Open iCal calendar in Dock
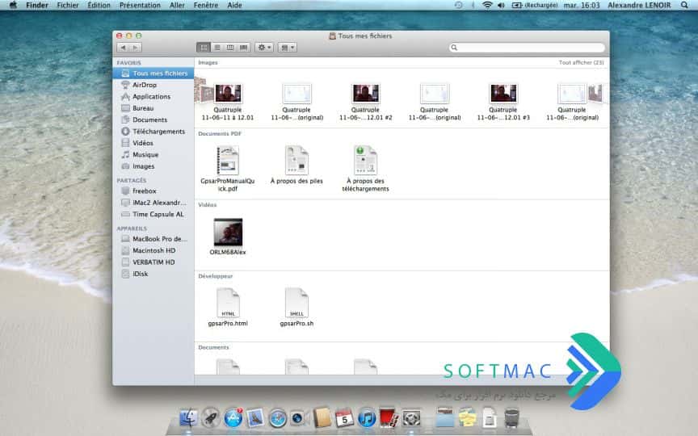Image resolution: width=698 pixels, height=436 pixels. tap(344, 418)
